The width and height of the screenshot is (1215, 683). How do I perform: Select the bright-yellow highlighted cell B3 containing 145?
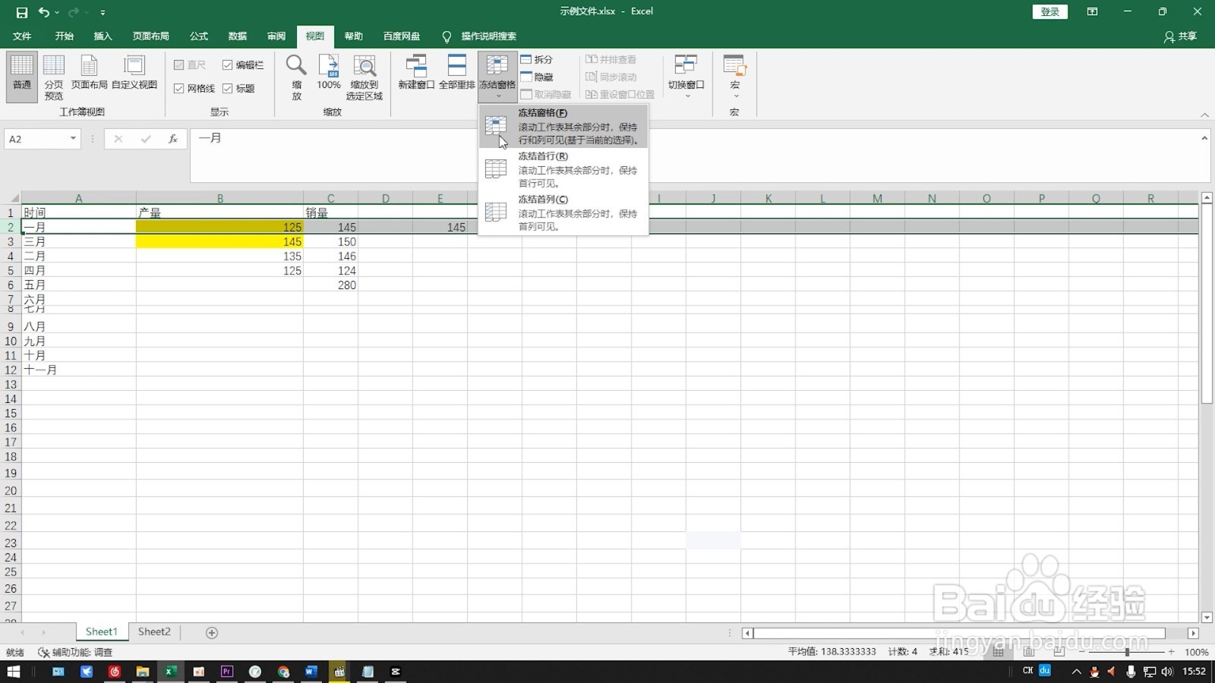(x=219, y=241)
